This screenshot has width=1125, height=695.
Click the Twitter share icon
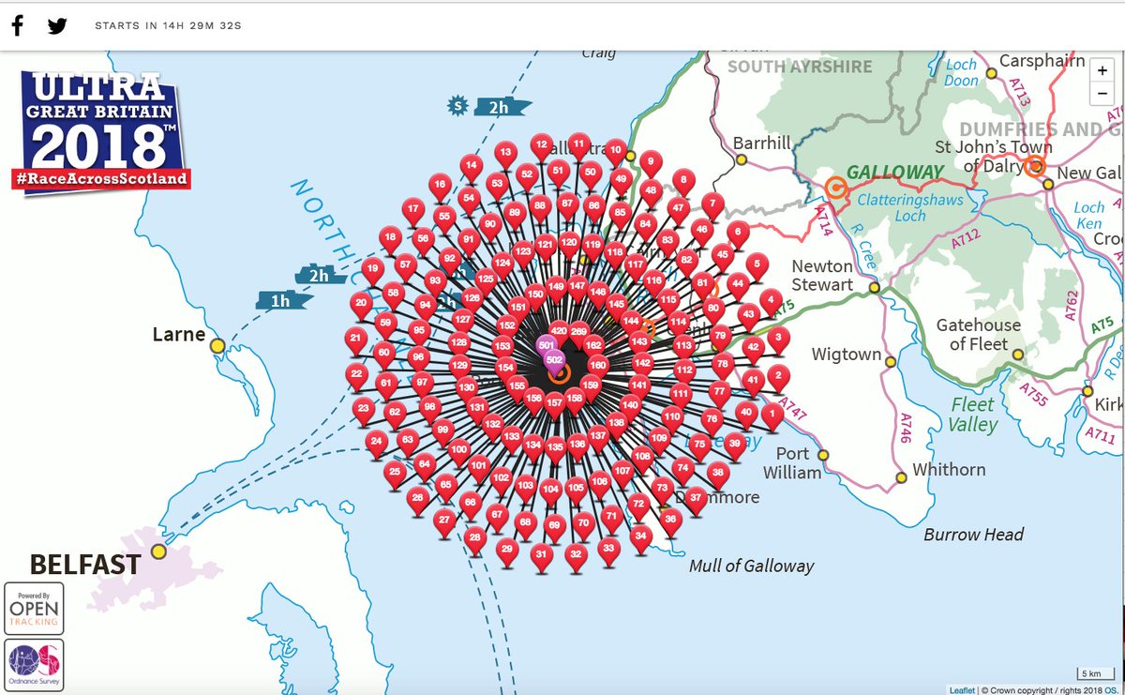pyautogui.click(x=57, y=25)
